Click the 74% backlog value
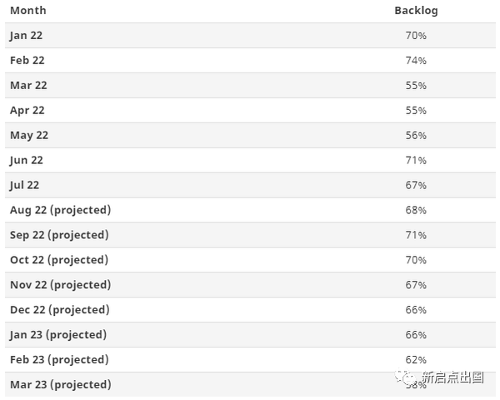 tap(416, 60)
